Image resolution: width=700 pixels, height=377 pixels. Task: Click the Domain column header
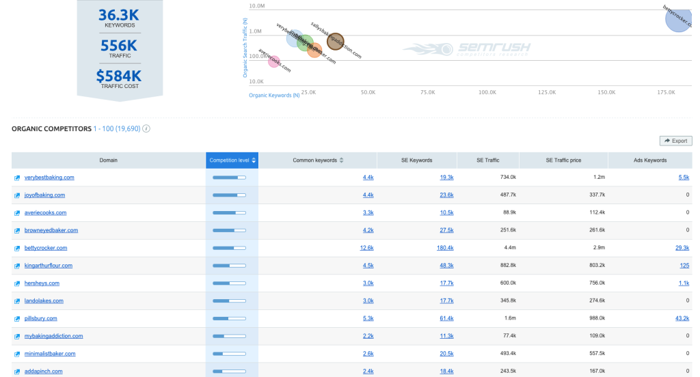[x=109, y=160]
